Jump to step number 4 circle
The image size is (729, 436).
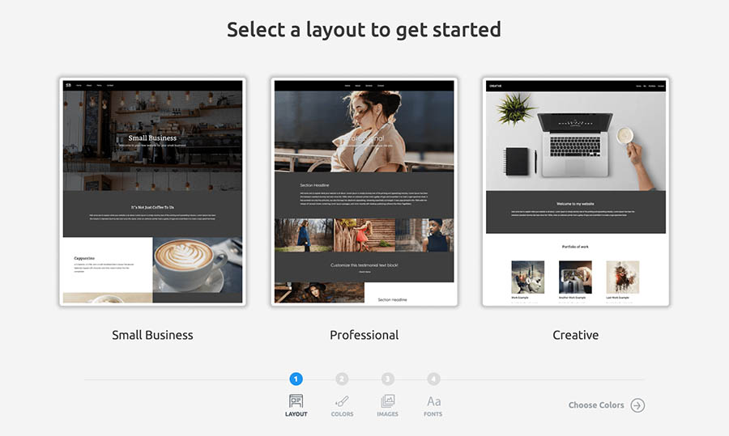[433, 379]
